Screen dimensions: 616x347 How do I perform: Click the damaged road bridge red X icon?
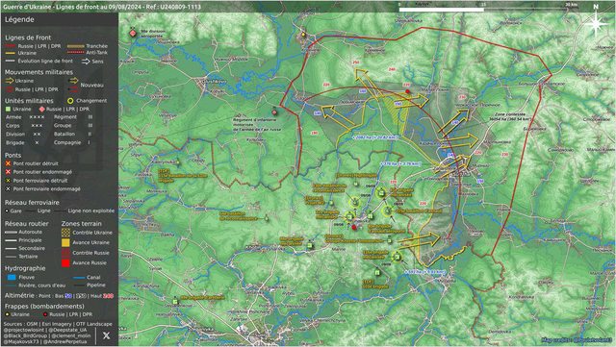click(8, 172)
